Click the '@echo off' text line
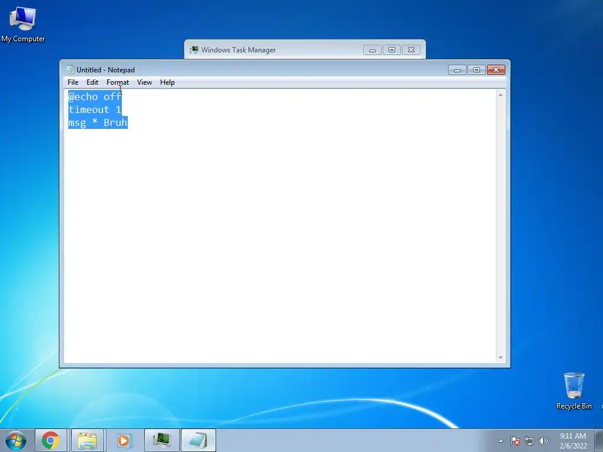 95,97
